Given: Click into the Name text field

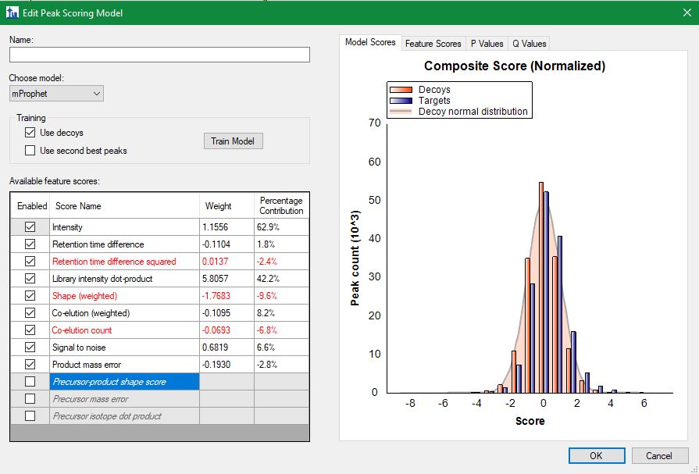Looking at the screenshot, I should coord(159,55).
